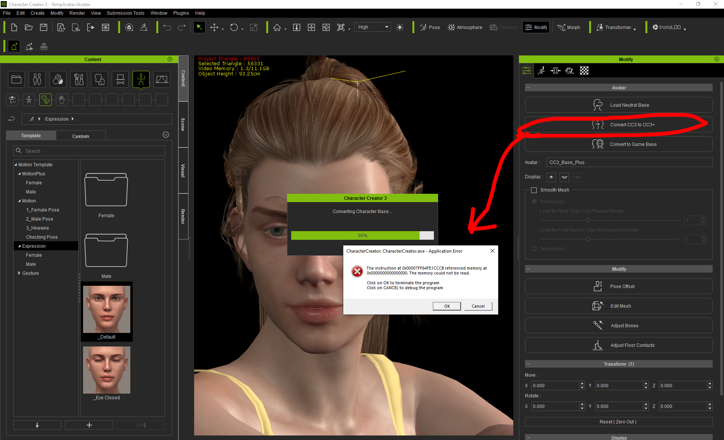
Task: Click the New Project icon
Action: click(x=14, y=28)
